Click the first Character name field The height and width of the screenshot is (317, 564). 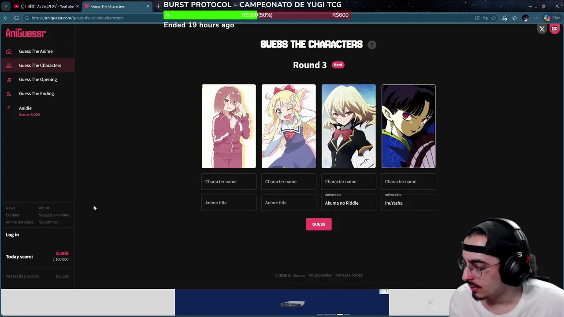(x=229, y=181)
